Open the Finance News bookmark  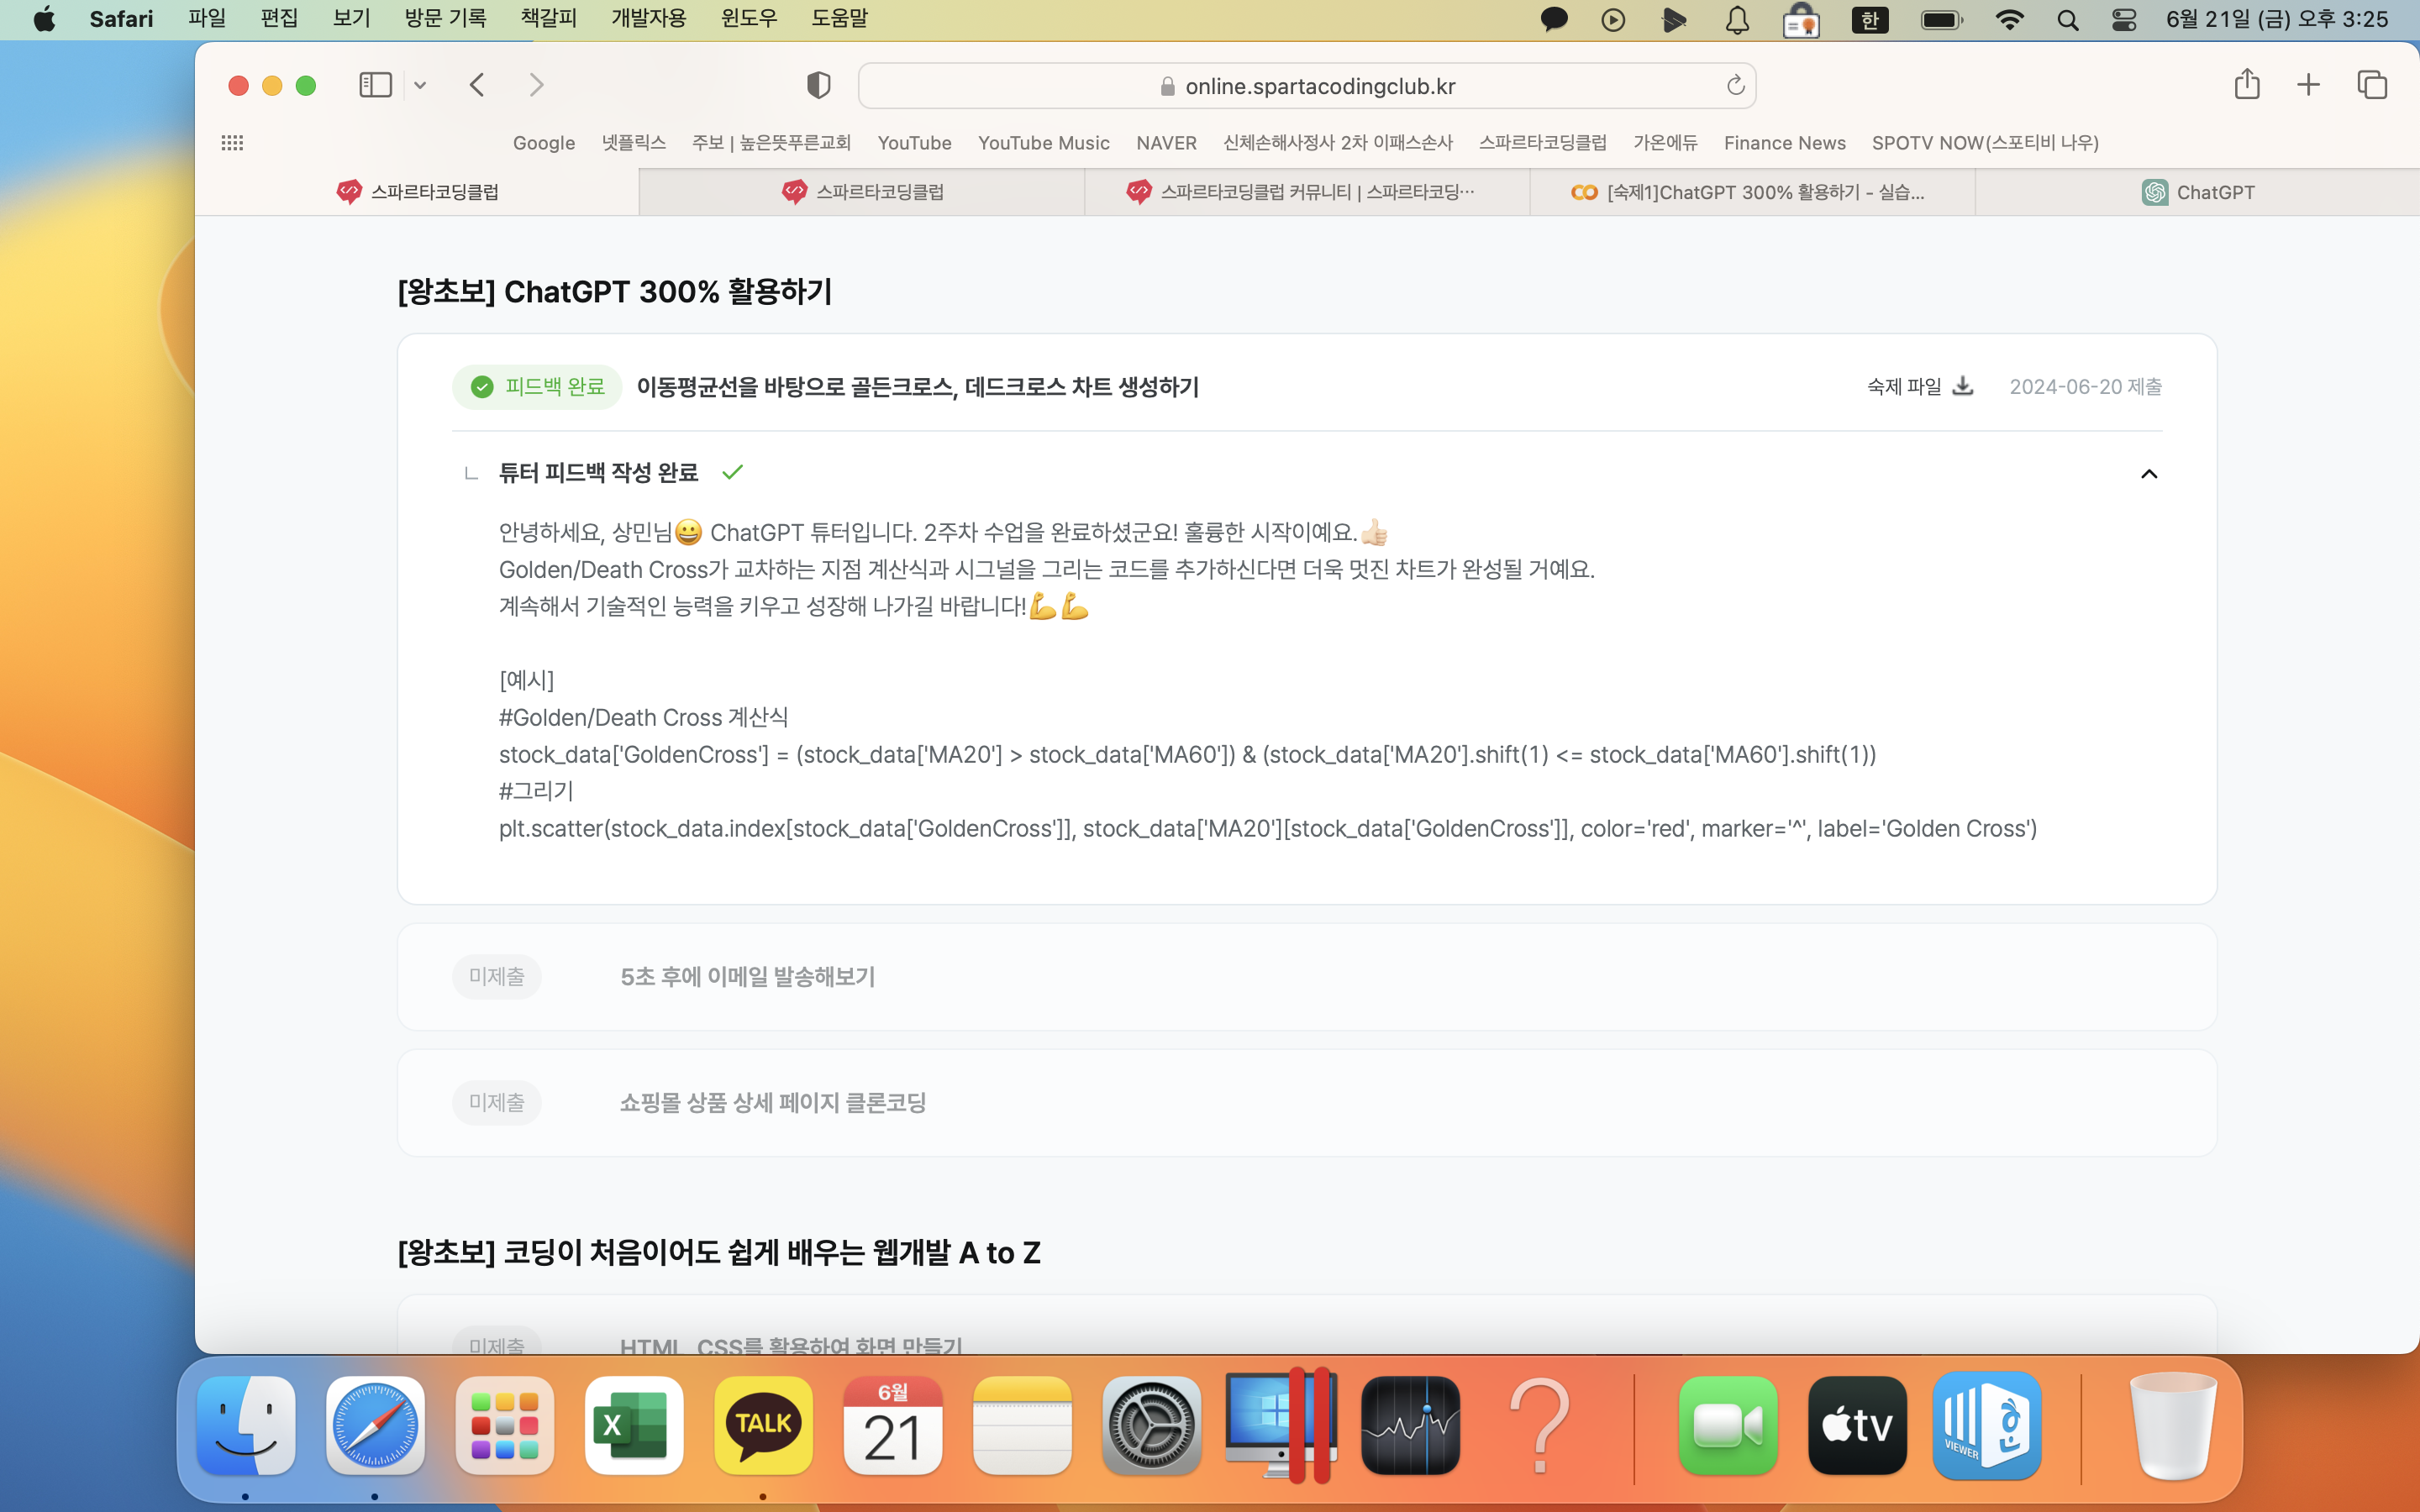coord(1784,143)
